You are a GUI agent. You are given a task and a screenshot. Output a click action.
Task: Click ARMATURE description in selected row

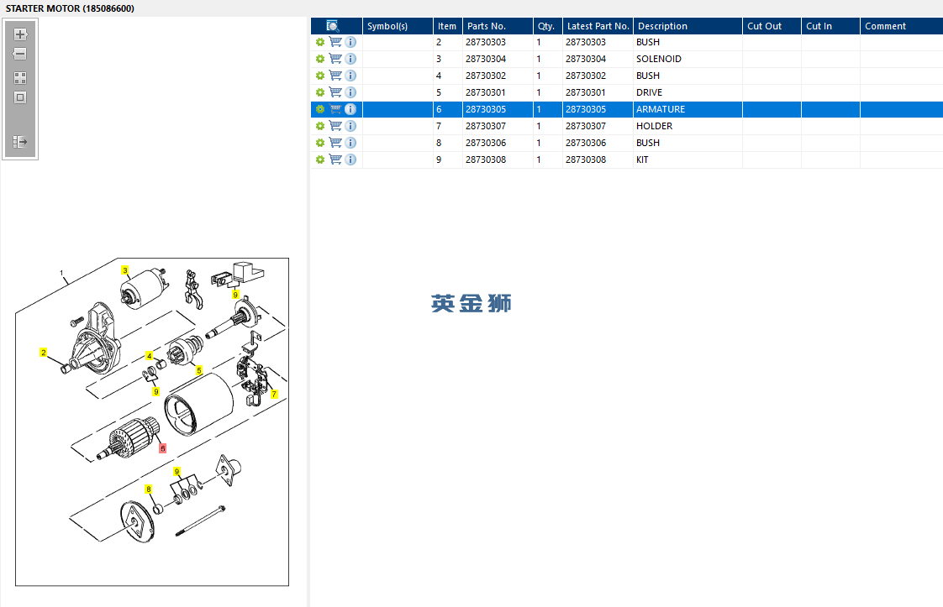687,109
